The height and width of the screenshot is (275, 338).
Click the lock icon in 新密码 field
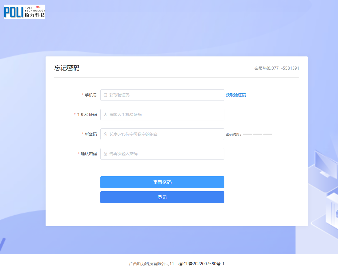[105, 134]
